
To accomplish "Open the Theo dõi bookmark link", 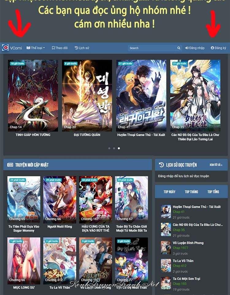I will pos(59,48).
